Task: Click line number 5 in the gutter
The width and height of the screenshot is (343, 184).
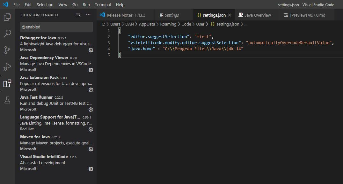Action: click(109, 55)
